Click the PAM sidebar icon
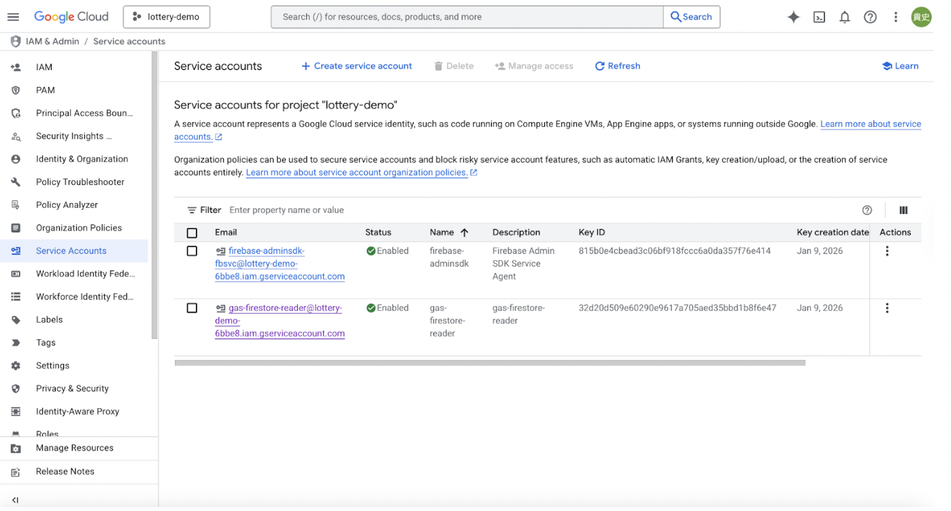The height and width of the screenshot is (511, 951). click(x=16, y=90)
